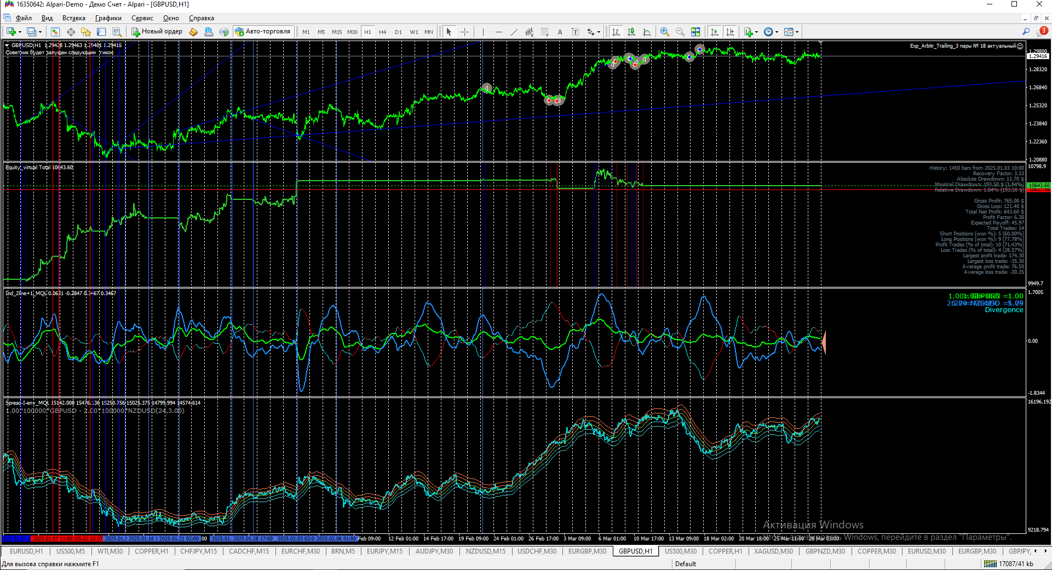Click the Default profile in the status bar
The width and height of the screenshot is (1052, 570).
pyautogui.click(x=686, y=564)
